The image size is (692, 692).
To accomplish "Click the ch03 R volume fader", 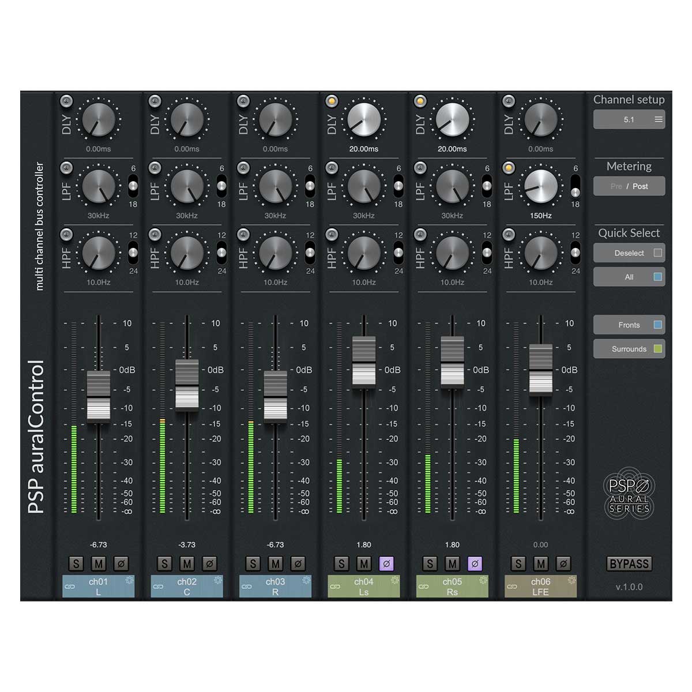I will click(275, 396).
